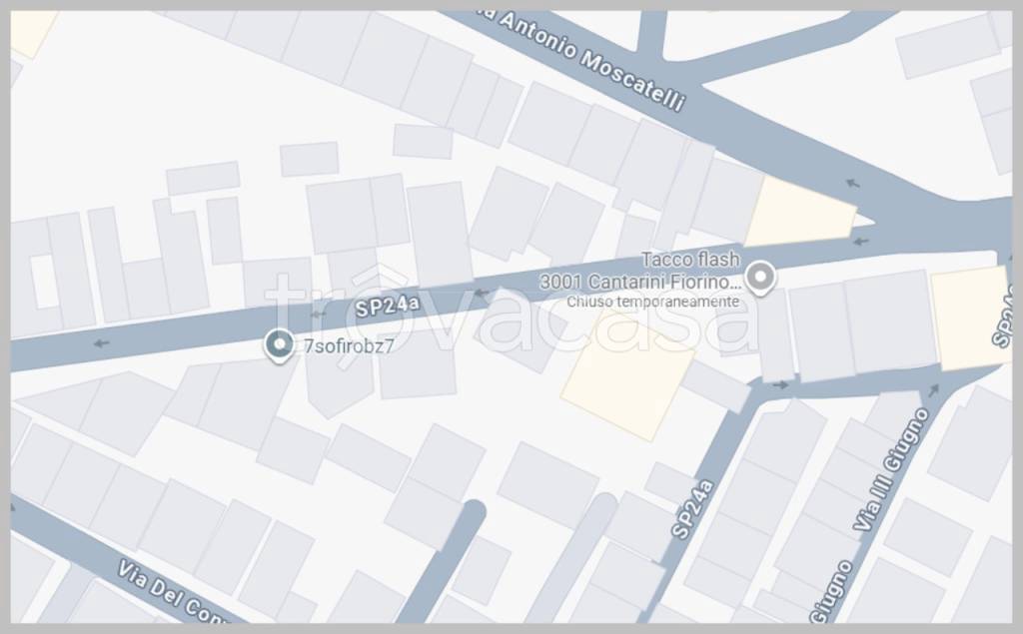1023x634 pixels.
Task: Click the dead-end street below the yellow square
Action: tap(572, 558)
